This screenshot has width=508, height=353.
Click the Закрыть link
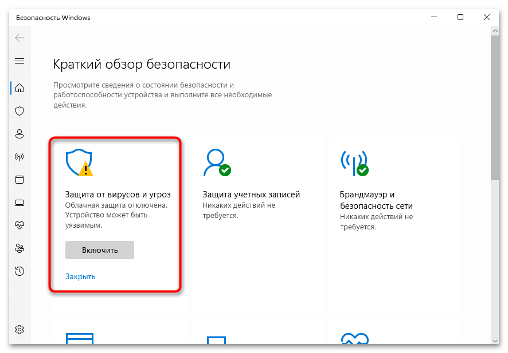[80, 277]
